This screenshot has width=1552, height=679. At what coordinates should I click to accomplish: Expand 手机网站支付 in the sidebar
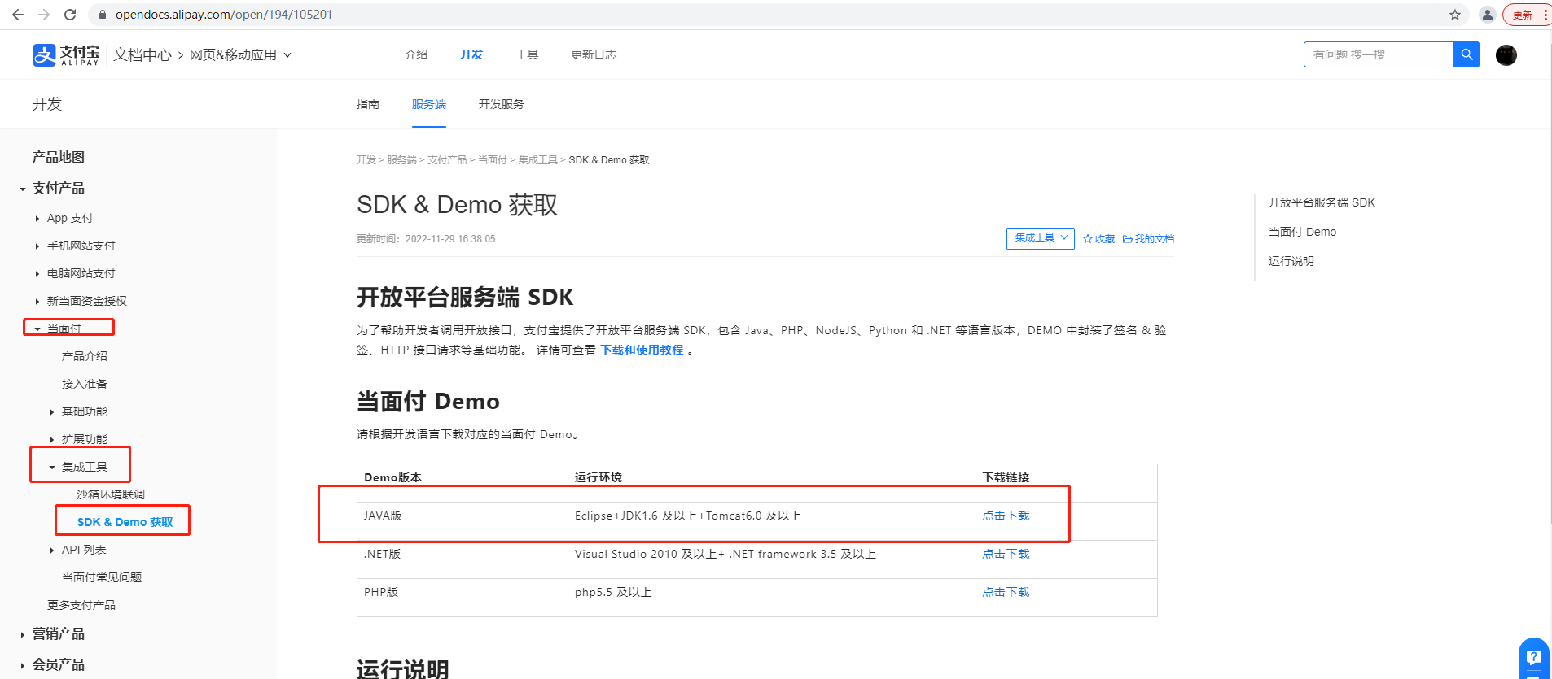click(x=37, y=246)
